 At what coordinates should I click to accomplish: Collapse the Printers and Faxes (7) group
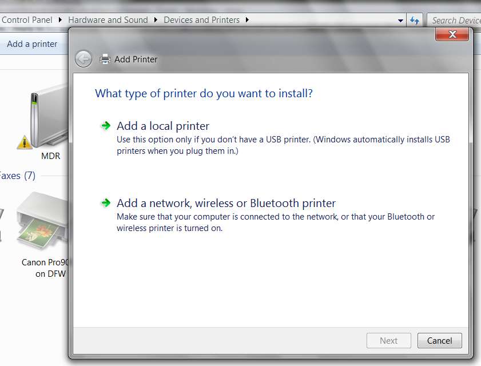[18, 176]
